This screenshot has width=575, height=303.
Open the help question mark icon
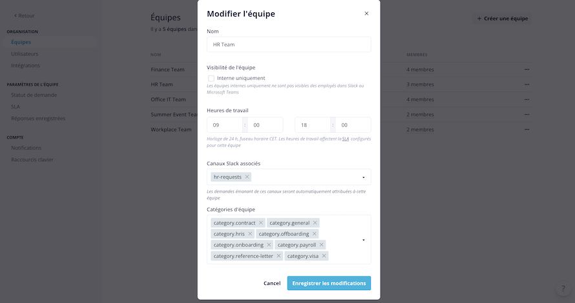pyautogui.click(x=563, y=288)
